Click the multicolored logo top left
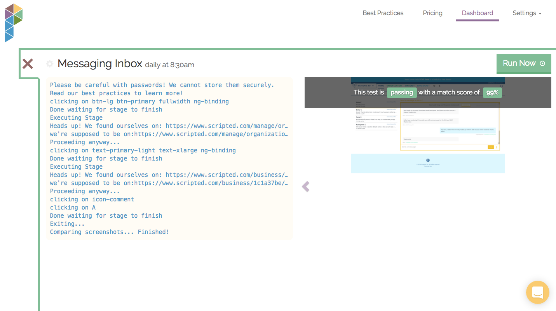 tap(13, 23)
